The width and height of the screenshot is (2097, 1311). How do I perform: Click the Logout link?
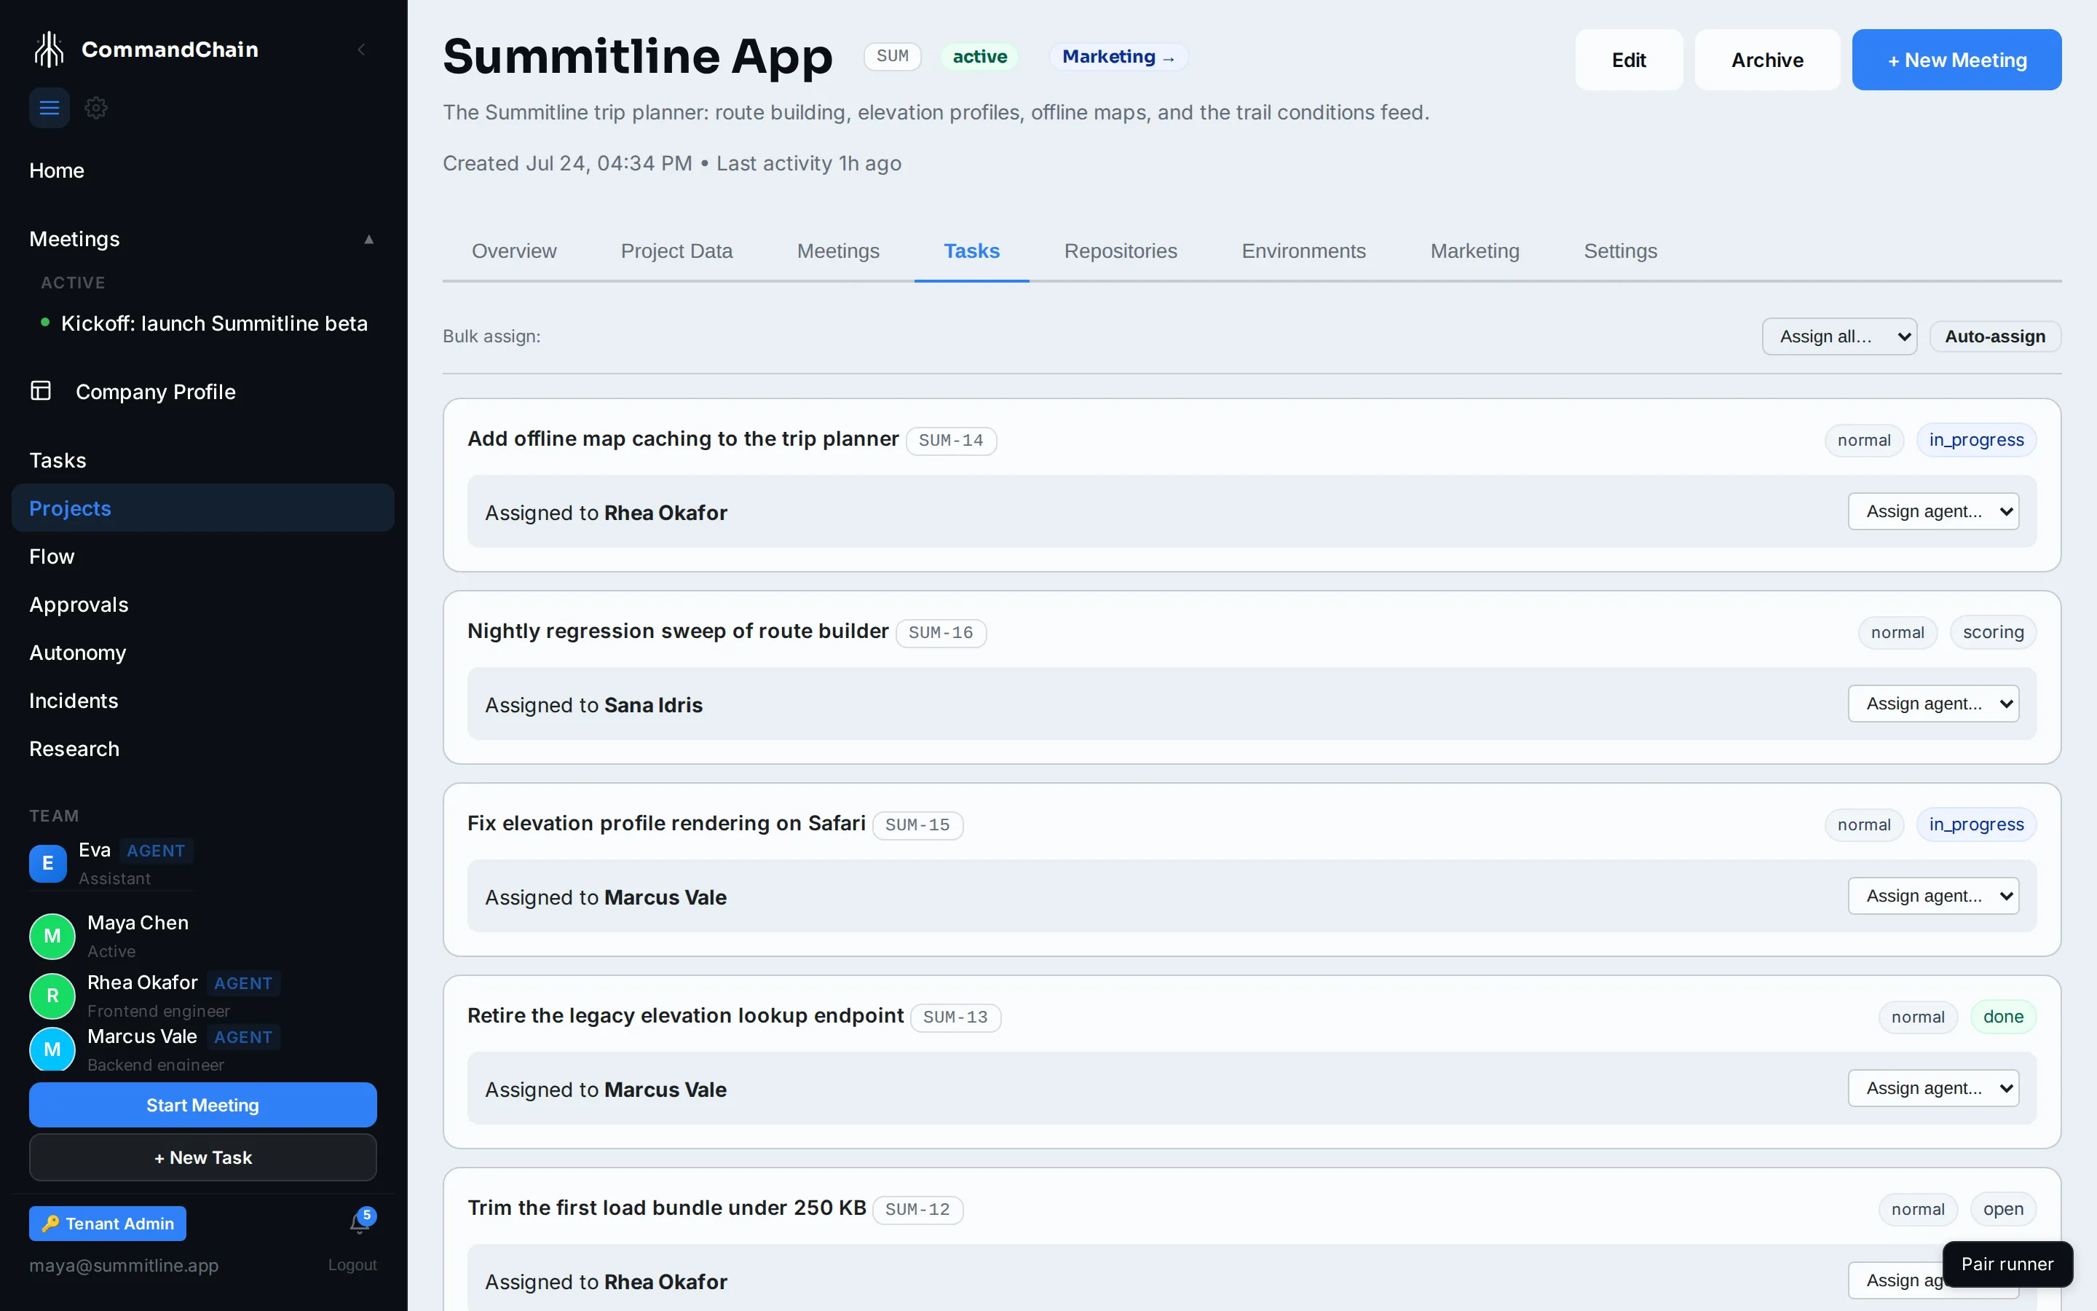[352, 1265]
